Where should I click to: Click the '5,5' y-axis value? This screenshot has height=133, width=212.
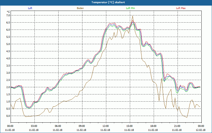(x=8, y=37)
